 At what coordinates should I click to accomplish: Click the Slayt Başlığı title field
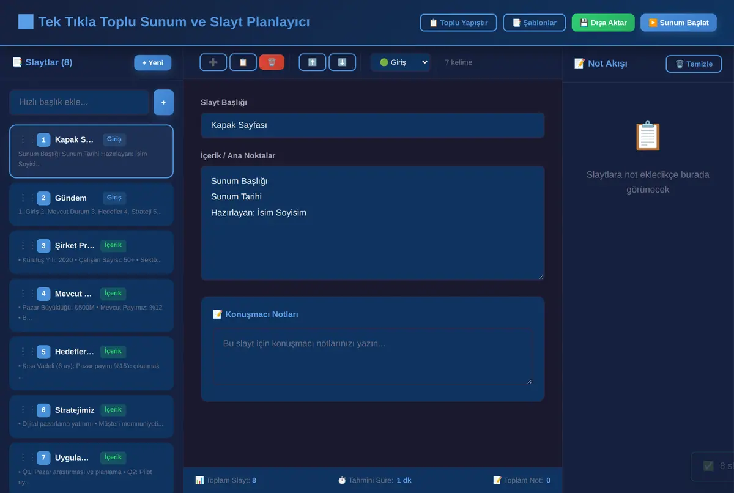[x=373, y=125]
